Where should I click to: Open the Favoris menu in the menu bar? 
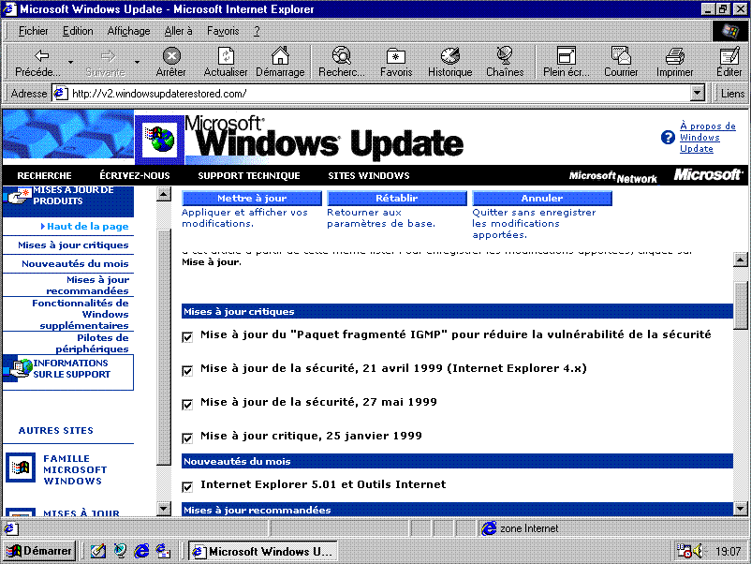coord(223,31)
